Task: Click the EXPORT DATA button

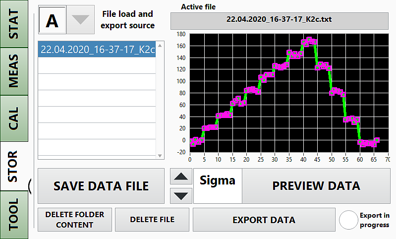Action: 264,220
